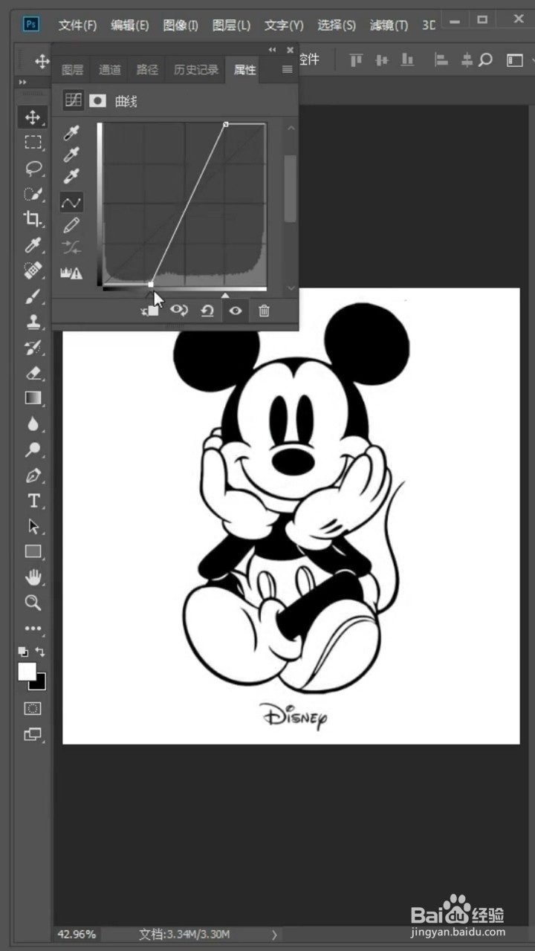The width and height of the screenshot is (535, 951).
Task: Switch to the 通道 tab
Action: 110,70
